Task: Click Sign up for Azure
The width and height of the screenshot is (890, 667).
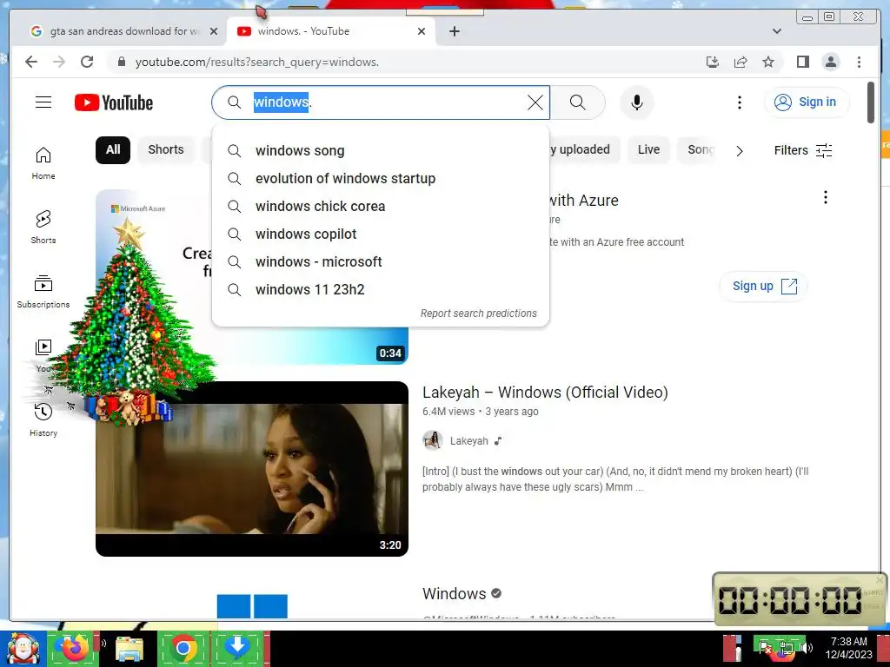Action: click(763, 286)
